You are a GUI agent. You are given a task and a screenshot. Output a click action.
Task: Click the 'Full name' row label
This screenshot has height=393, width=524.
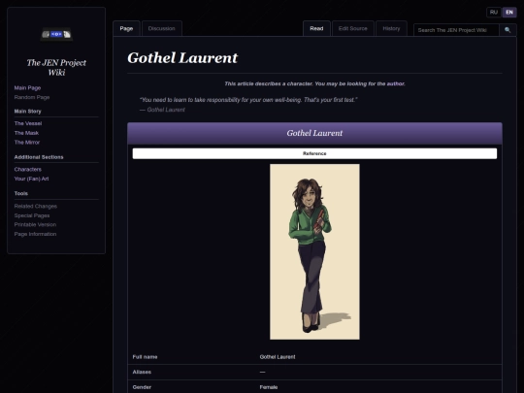click(x=145, y=357)
